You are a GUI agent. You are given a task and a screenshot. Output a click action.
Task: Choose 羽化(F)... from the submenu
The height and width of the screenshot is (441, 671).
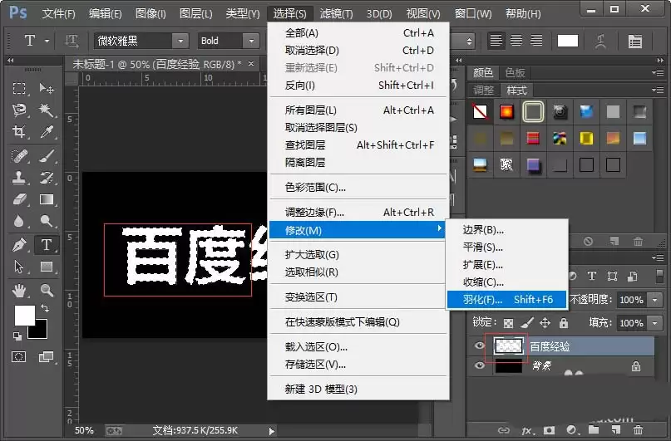click(507, 300)
